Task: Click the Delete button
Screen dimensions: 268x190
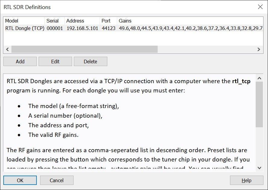Action: pyautogui.click(x=90, y=62)
